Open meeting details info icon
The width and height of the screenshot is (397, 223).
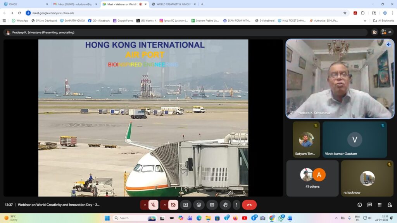pyautogui.click(x=360, y=205)
